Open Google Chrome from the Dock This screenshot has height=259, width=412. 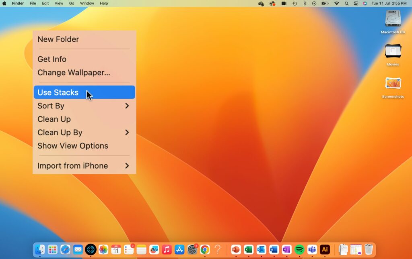(205, 249)
